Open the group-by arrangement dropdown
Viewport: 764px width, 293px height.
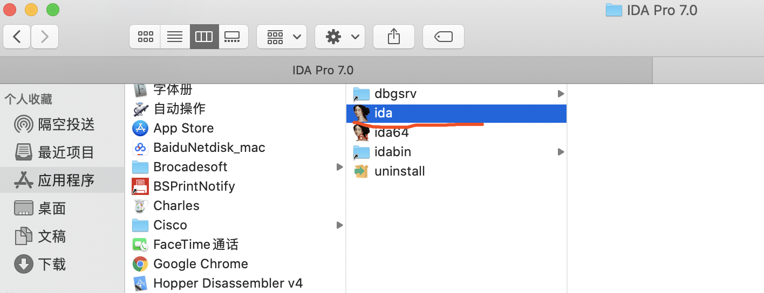pyautogui.click(x=282, y=37)
